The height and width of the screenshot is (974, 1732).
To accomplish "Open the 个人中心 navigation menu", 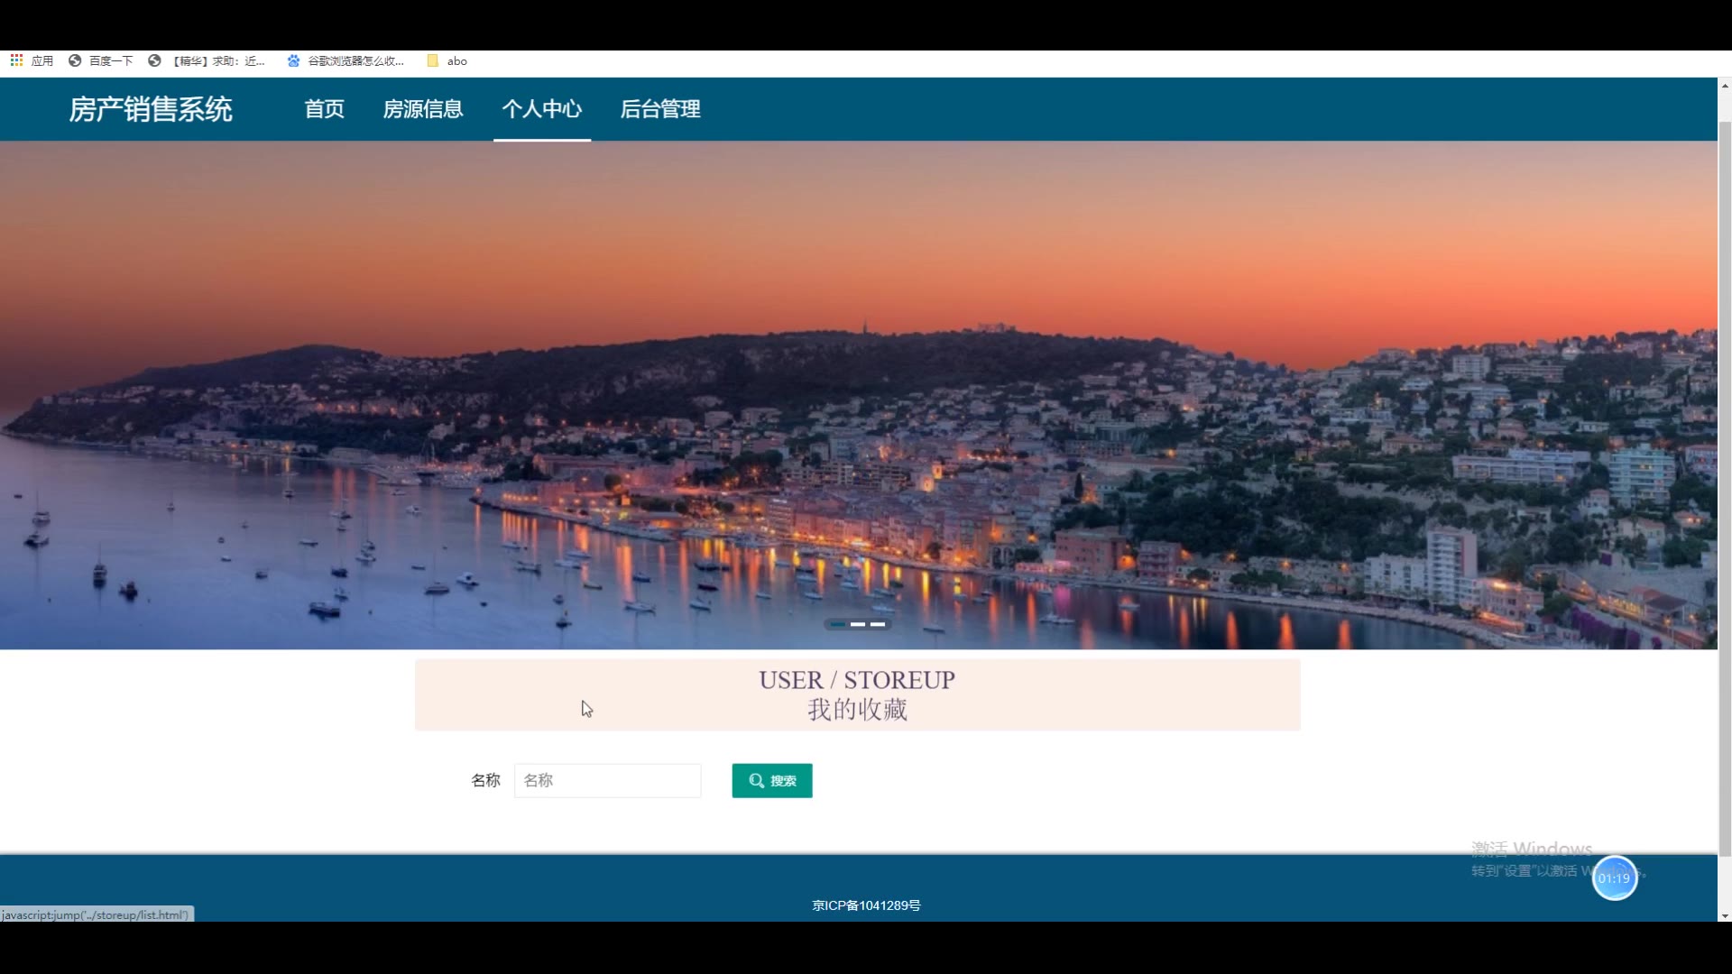I will click(541, 109).
